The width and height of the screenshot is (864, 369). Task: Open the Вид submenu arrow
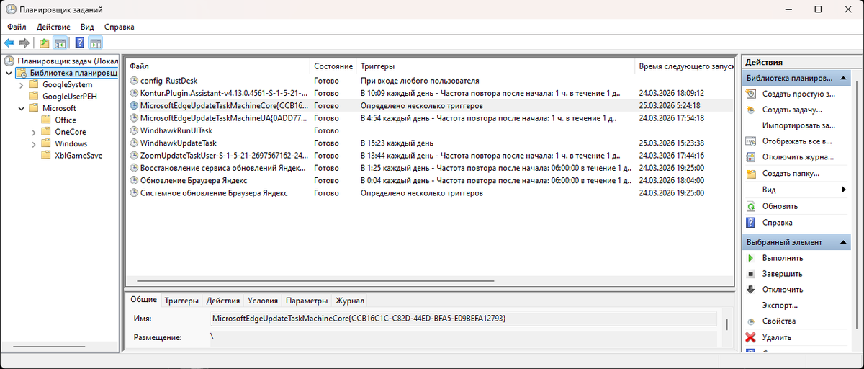843,190
